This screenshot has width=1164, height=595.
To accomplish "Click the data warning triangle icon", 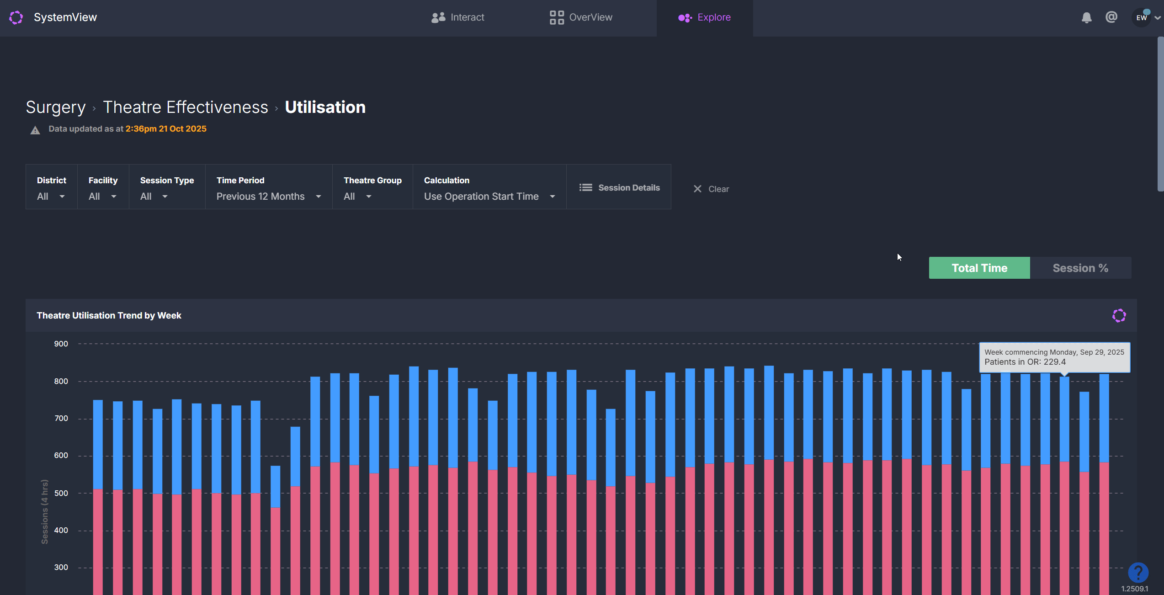I will pyautogui.click(x=35, y=130).
